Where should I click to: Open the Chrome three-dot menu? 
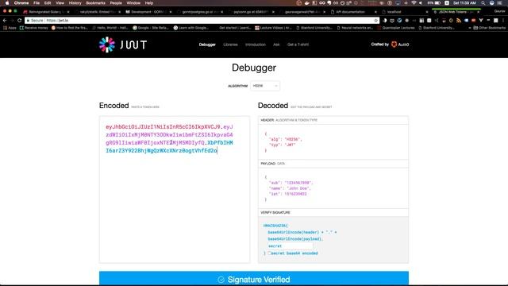pos(503,21)
